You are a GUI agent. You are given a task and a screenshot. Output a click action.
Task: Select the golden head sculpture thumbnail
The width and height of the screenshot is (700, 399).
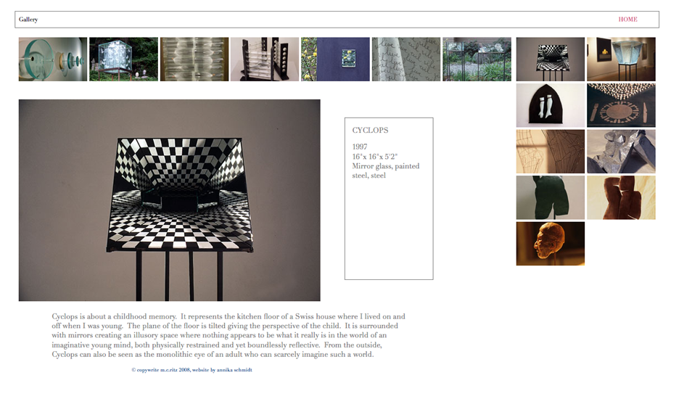[551, 244]
